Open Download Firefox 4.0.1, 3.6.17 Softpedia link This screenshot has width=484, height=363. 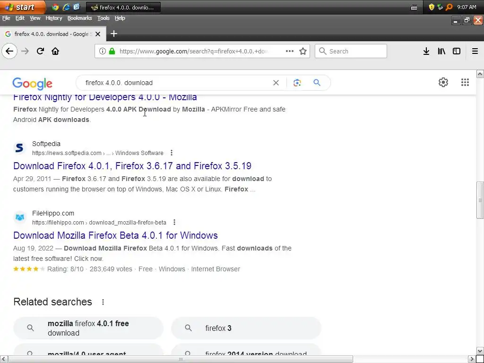click(132, 166)
